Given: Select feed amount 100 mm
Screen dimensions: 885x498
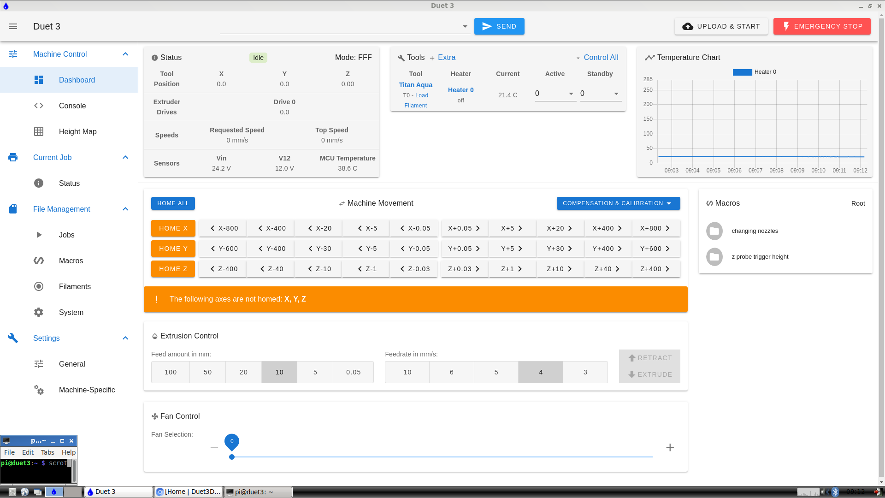Looking at the screenshot, I should click(171, 372).
